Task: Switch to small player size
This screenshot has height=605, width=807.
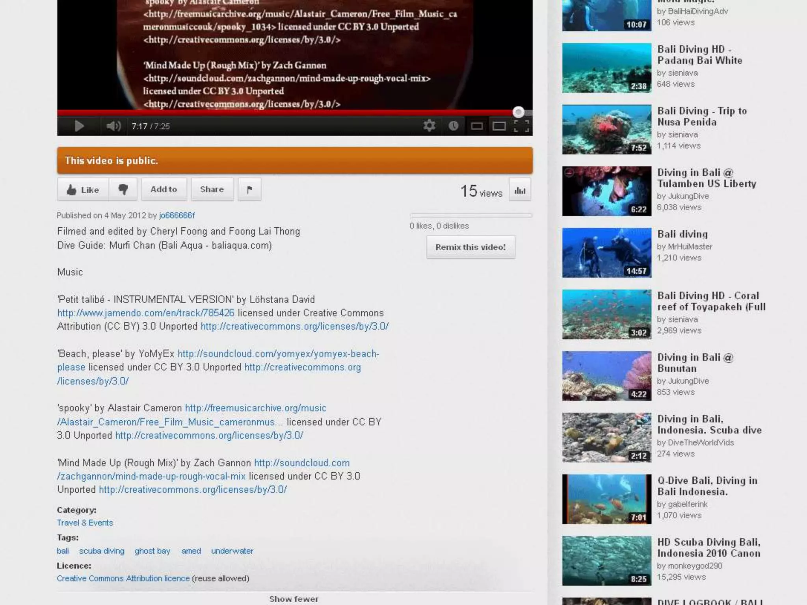Action: pyautogui.click(x=477, y=126)
